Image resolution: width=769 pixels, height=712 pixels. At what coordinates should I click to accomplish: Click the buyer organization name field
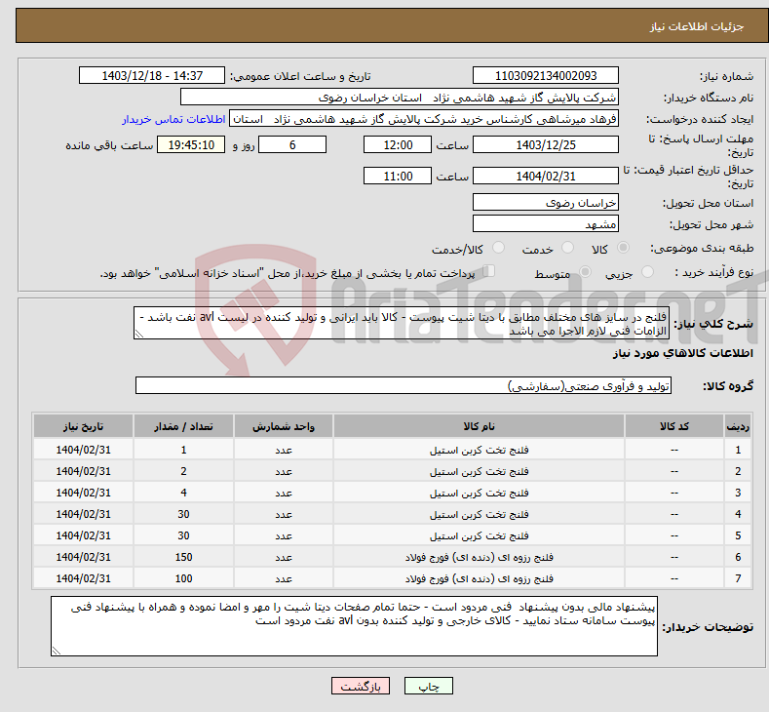tap(400, 98)
